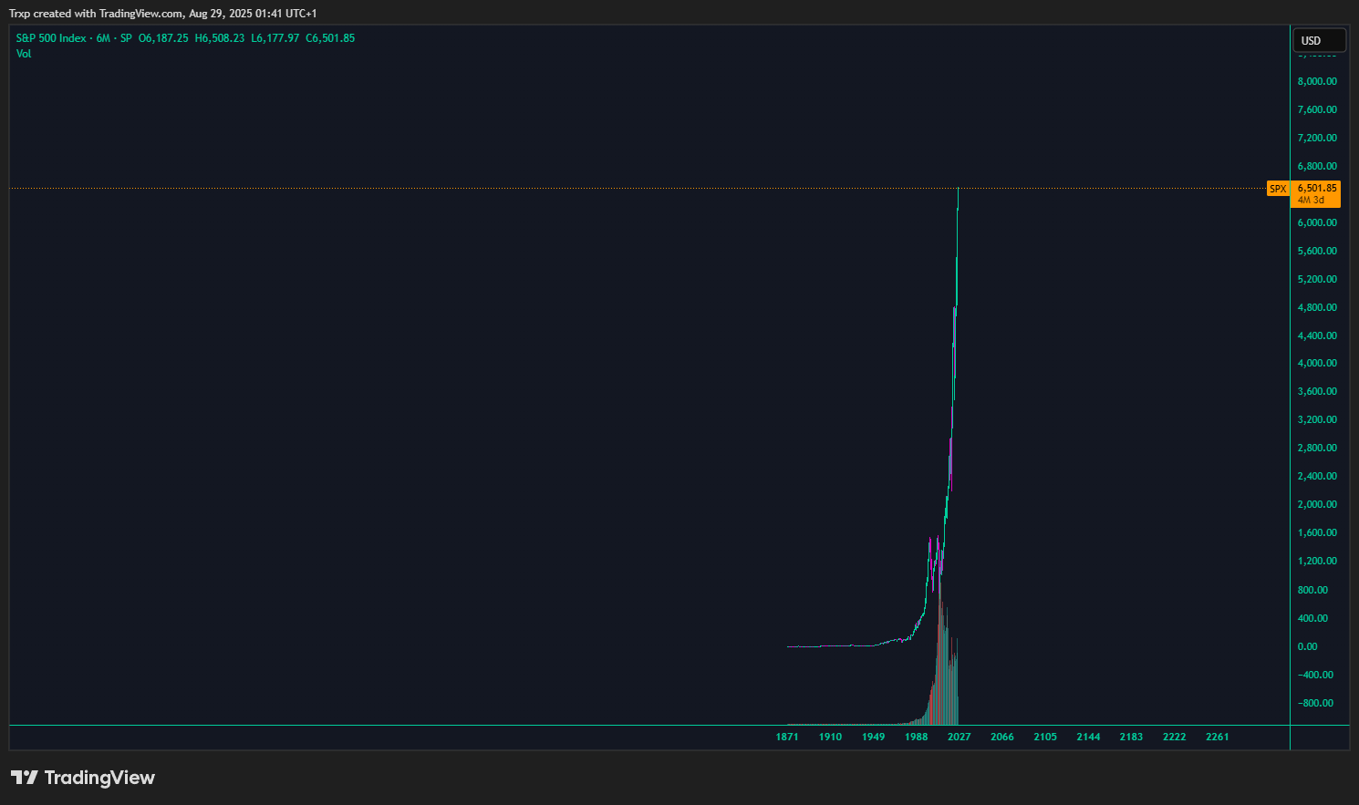1359x805 pixels.
Task: Click the 8,000.00 price axis label
Action: tap(1317, 81)
